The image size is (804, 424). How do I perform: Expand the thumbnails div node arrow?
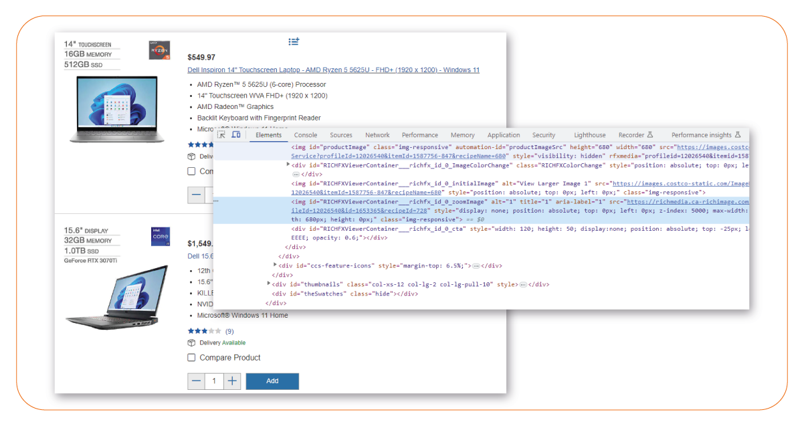click(269, 284)
